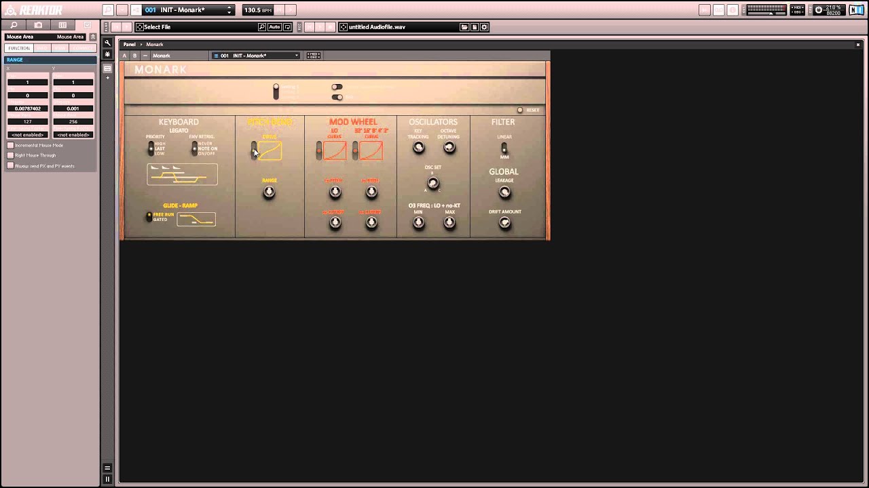Select the CONNECT properties tab

pos(82,48)
